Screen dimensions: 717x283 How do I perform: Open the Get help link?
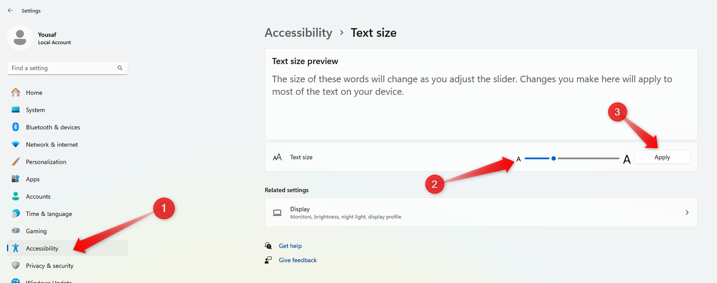290,246
